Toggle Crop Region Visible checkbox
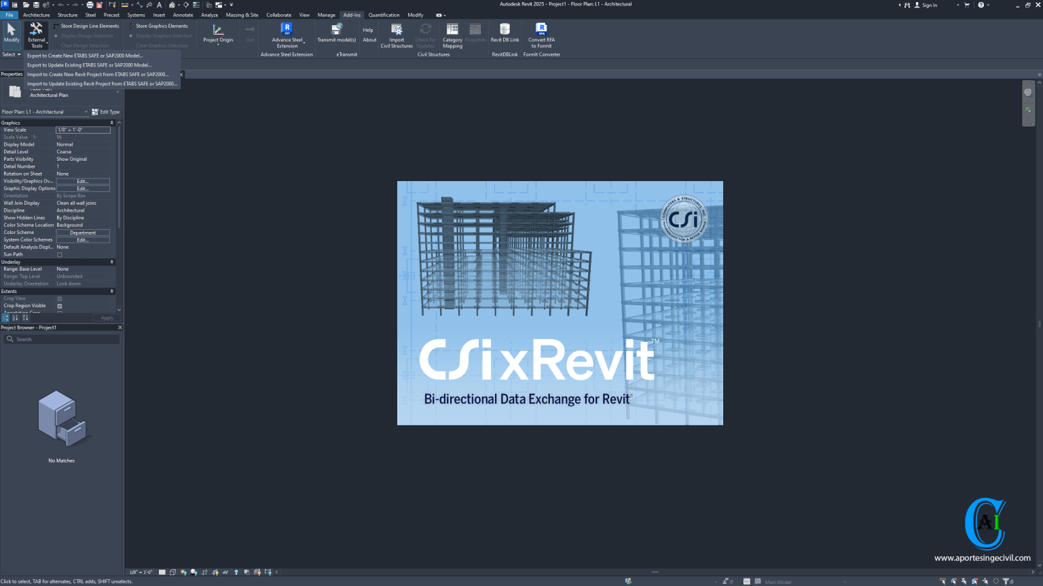The height and width of the screenshot is (586, 1043). pyautogui.click(x=59, y=306)
